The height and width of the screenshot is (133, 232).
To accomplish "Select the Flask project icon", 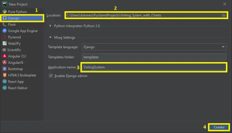I will coord(5,24).
